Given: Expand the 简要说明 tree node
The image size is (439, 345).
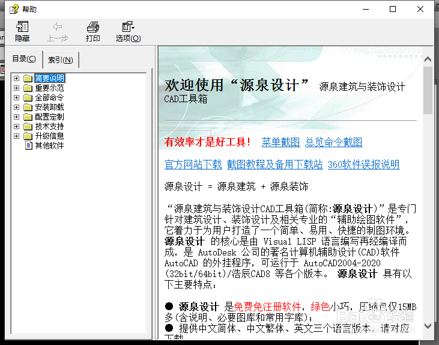Looking at the screenshot, I should (x=17, y=78).
